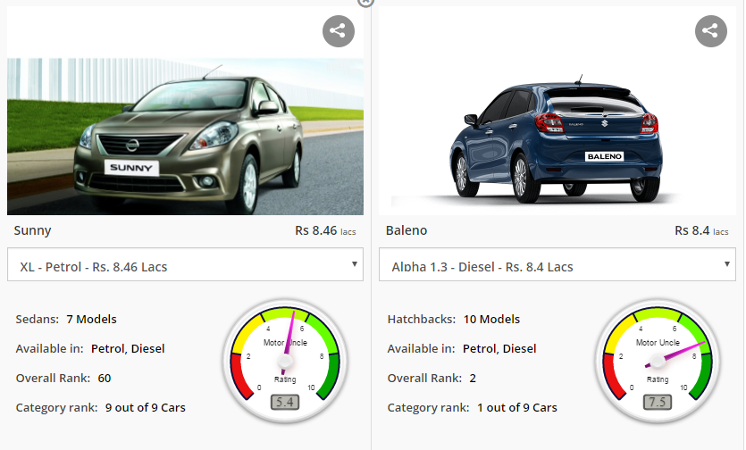The height and width of the screenshot is (450, 746).
Task: Click Baleno 'Available in: Petrol, Diesel' text
Action: coord(462,349)
